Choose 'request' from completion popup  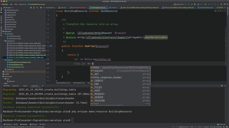(x=120, y=71)
